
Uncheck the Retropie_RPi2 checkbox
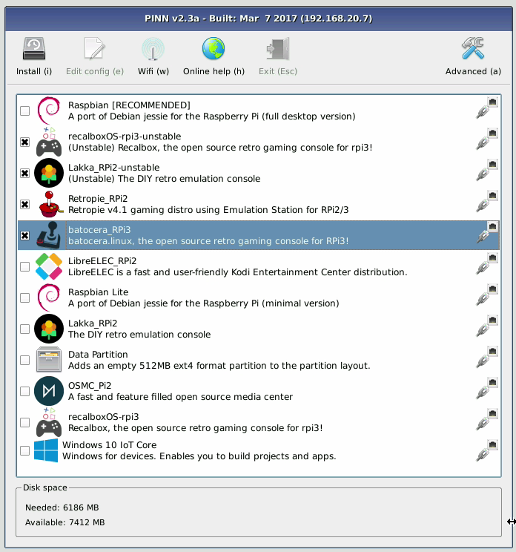(x=24, y=204)
